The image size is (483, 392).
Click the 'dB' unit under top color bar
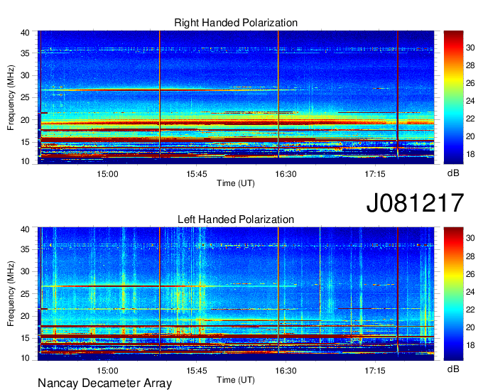453,173
